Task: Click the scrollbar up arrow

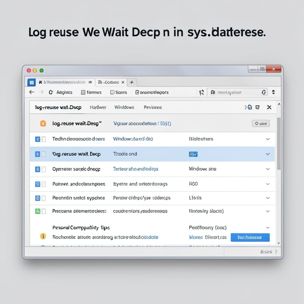Action: [279, 104]
